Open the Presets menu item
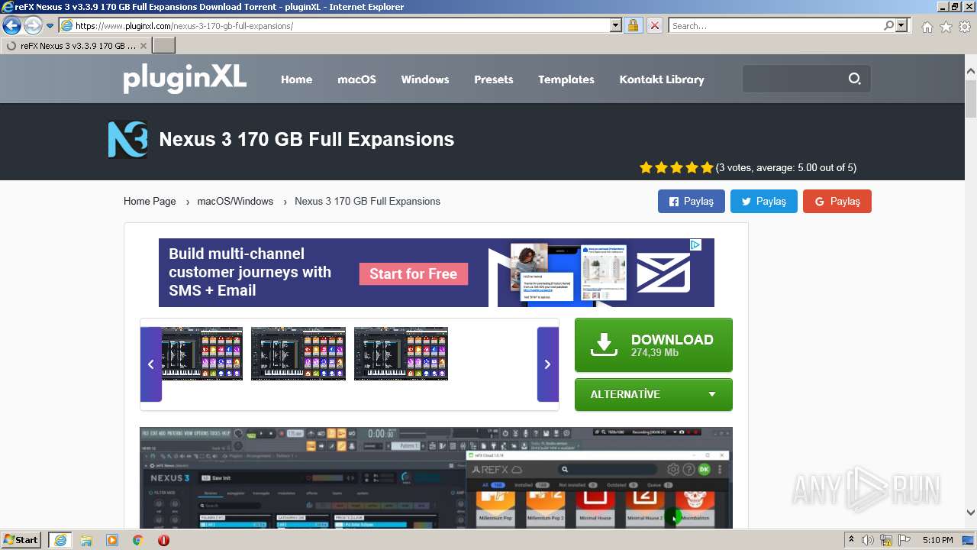The width and height of the screenshot is (977, 550). (x=493, y=79)
